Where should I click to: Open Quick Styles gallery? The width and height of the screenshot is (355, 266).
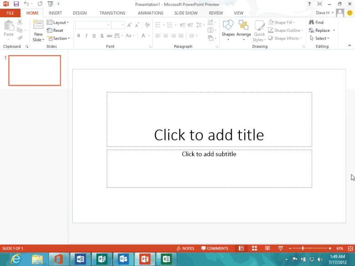click(259, 31)
